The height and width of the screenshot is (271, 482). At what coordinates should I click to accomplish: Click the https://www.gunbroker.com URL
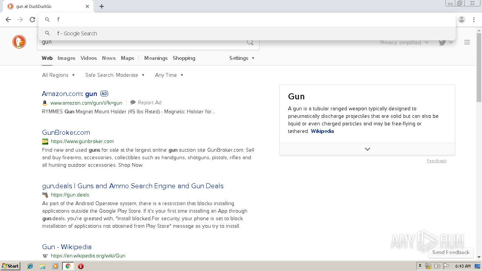pyautogui.click(x=82, y=141)
